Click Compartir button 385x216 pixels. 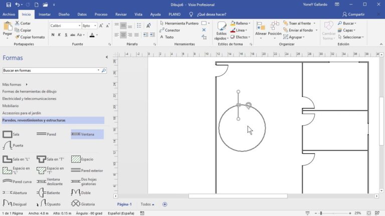pos(353,14)
